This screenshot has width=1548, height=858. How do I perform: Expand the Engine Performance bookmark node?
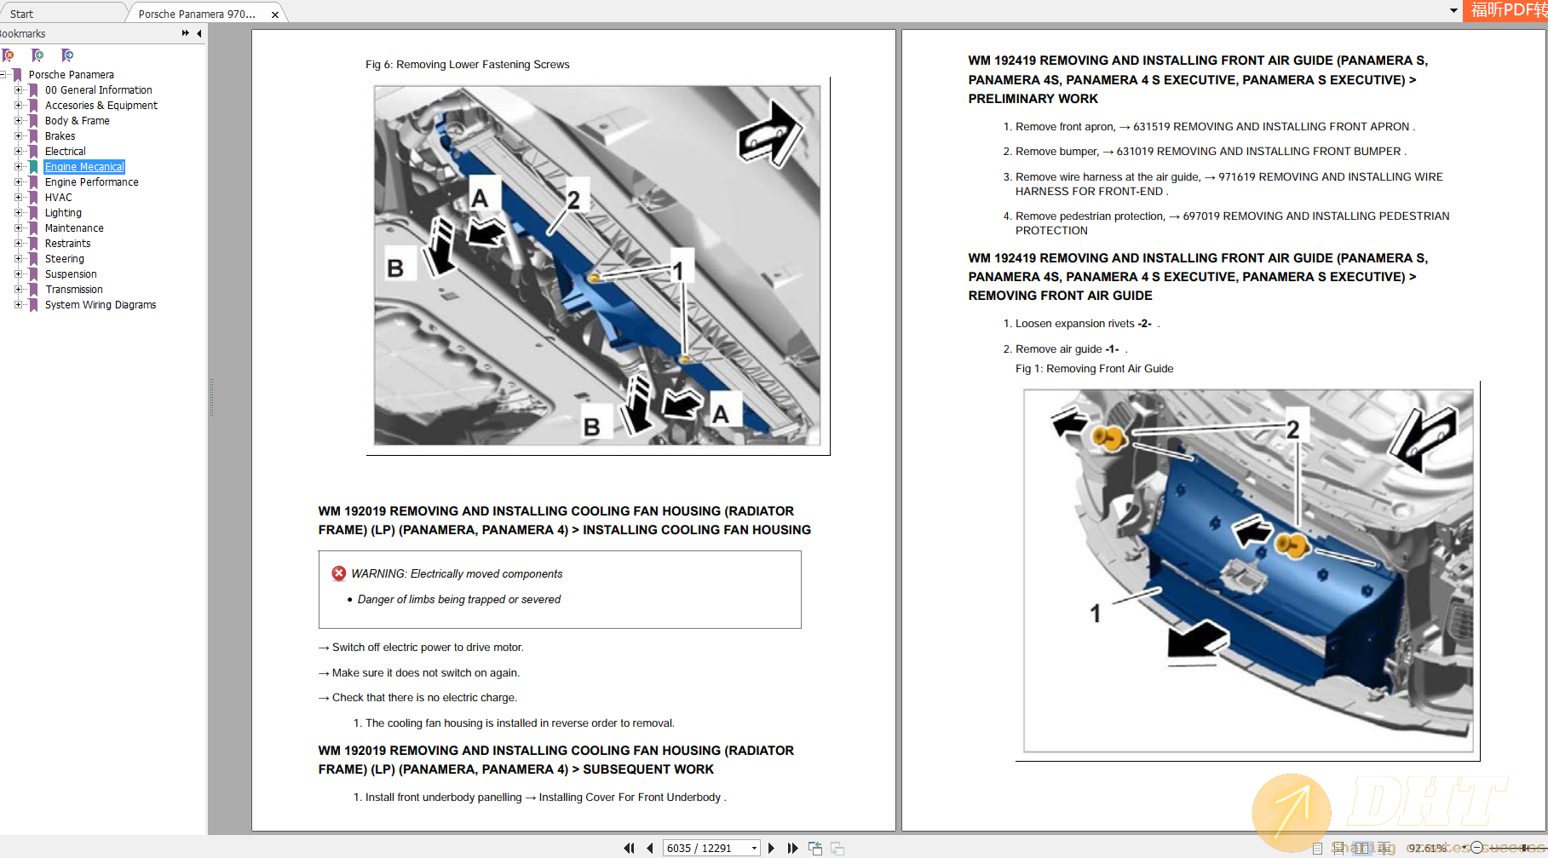[x=18, y=182]
